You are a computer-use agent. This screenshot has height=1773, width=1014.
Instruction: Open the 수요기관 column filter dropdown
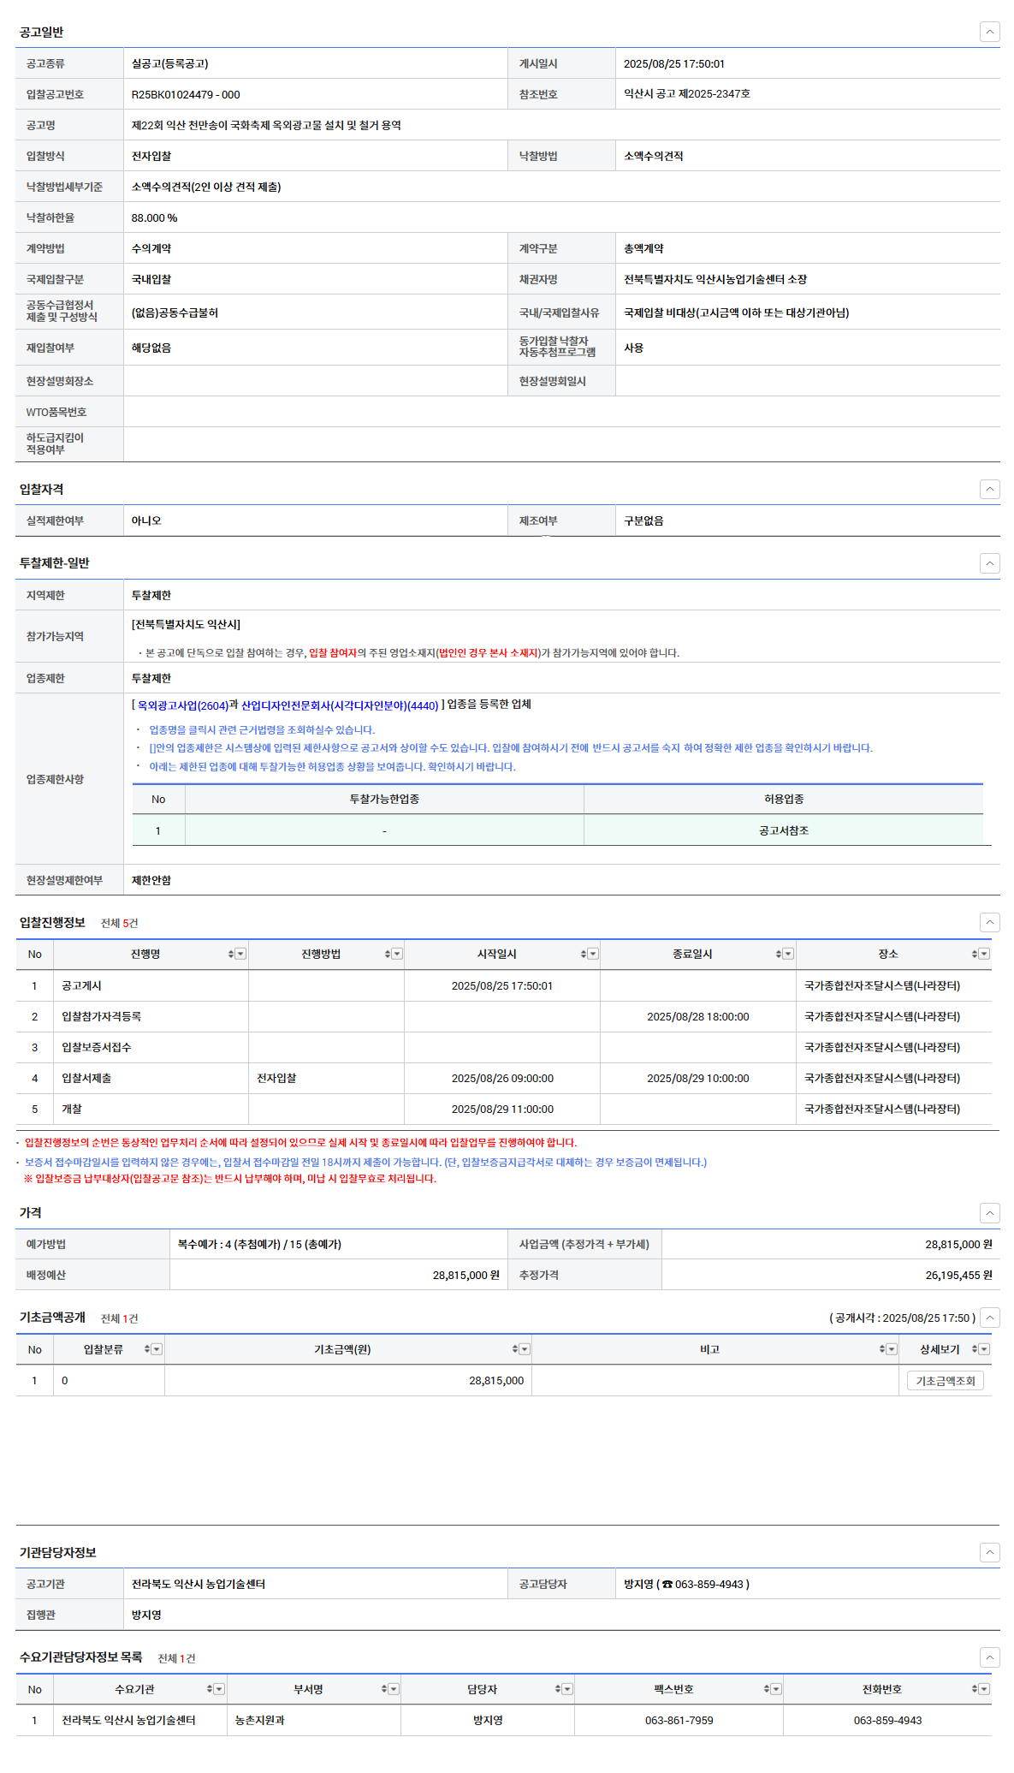(x=219, y=1689)
